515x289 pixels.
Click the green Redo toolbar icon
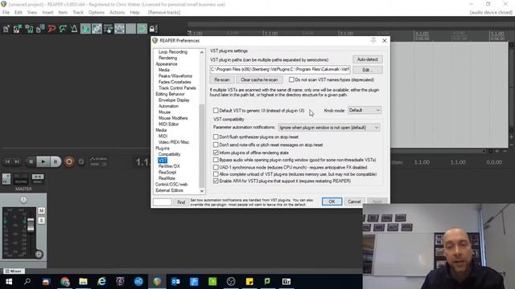click(63, 29)
